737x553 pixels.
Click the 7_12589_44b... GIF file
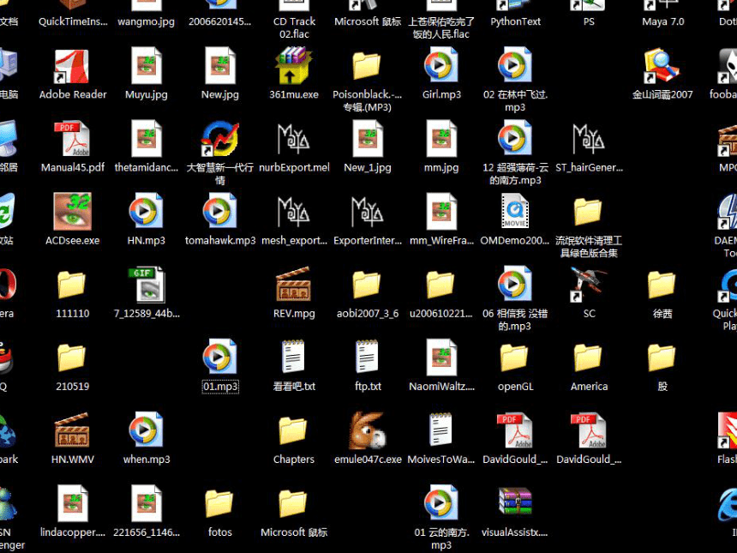coord(147,285)
